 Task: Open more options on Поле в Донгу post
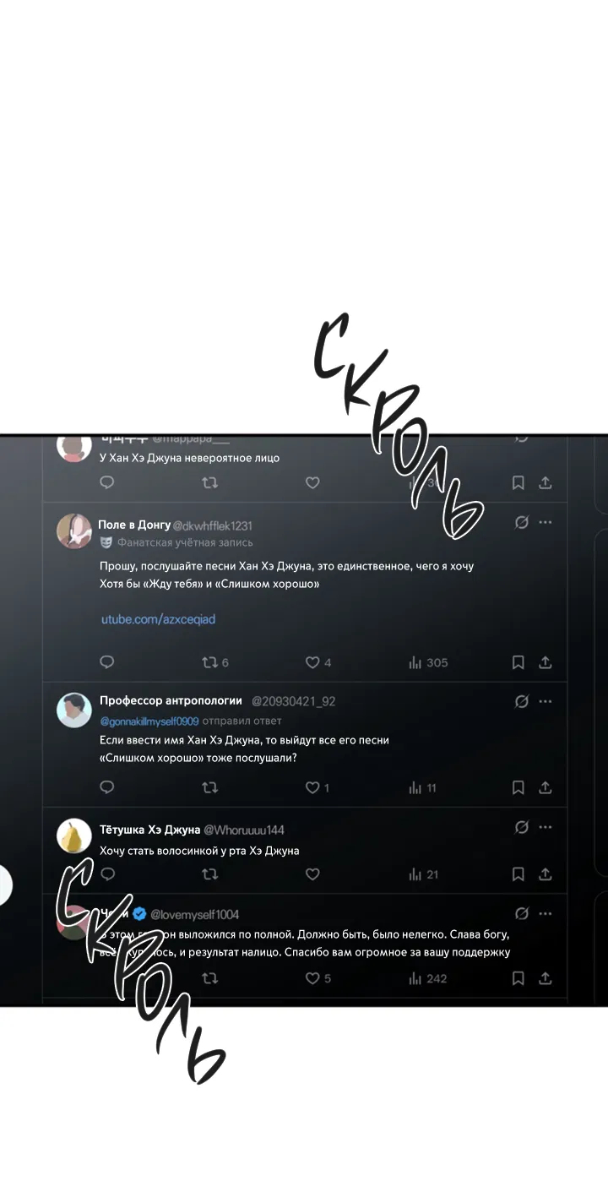coord(546,523)
